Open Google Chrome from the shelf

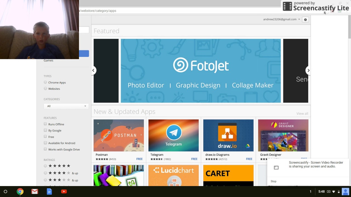20,192
